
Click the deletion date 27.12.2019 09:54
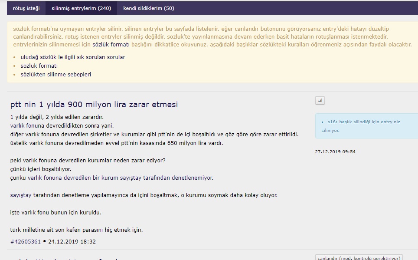(335, 151)
